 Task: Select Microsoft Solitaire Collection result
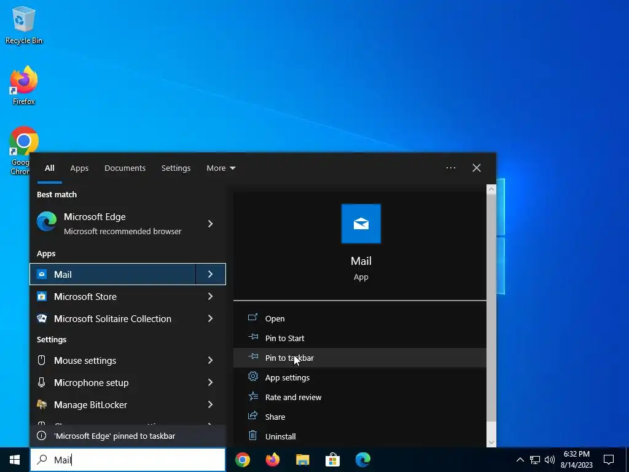click(x=112, y=319)
